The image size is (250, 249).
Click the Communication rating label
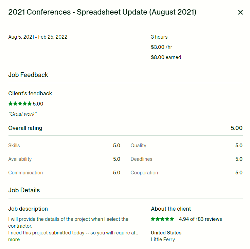click(x=25, y=173)
